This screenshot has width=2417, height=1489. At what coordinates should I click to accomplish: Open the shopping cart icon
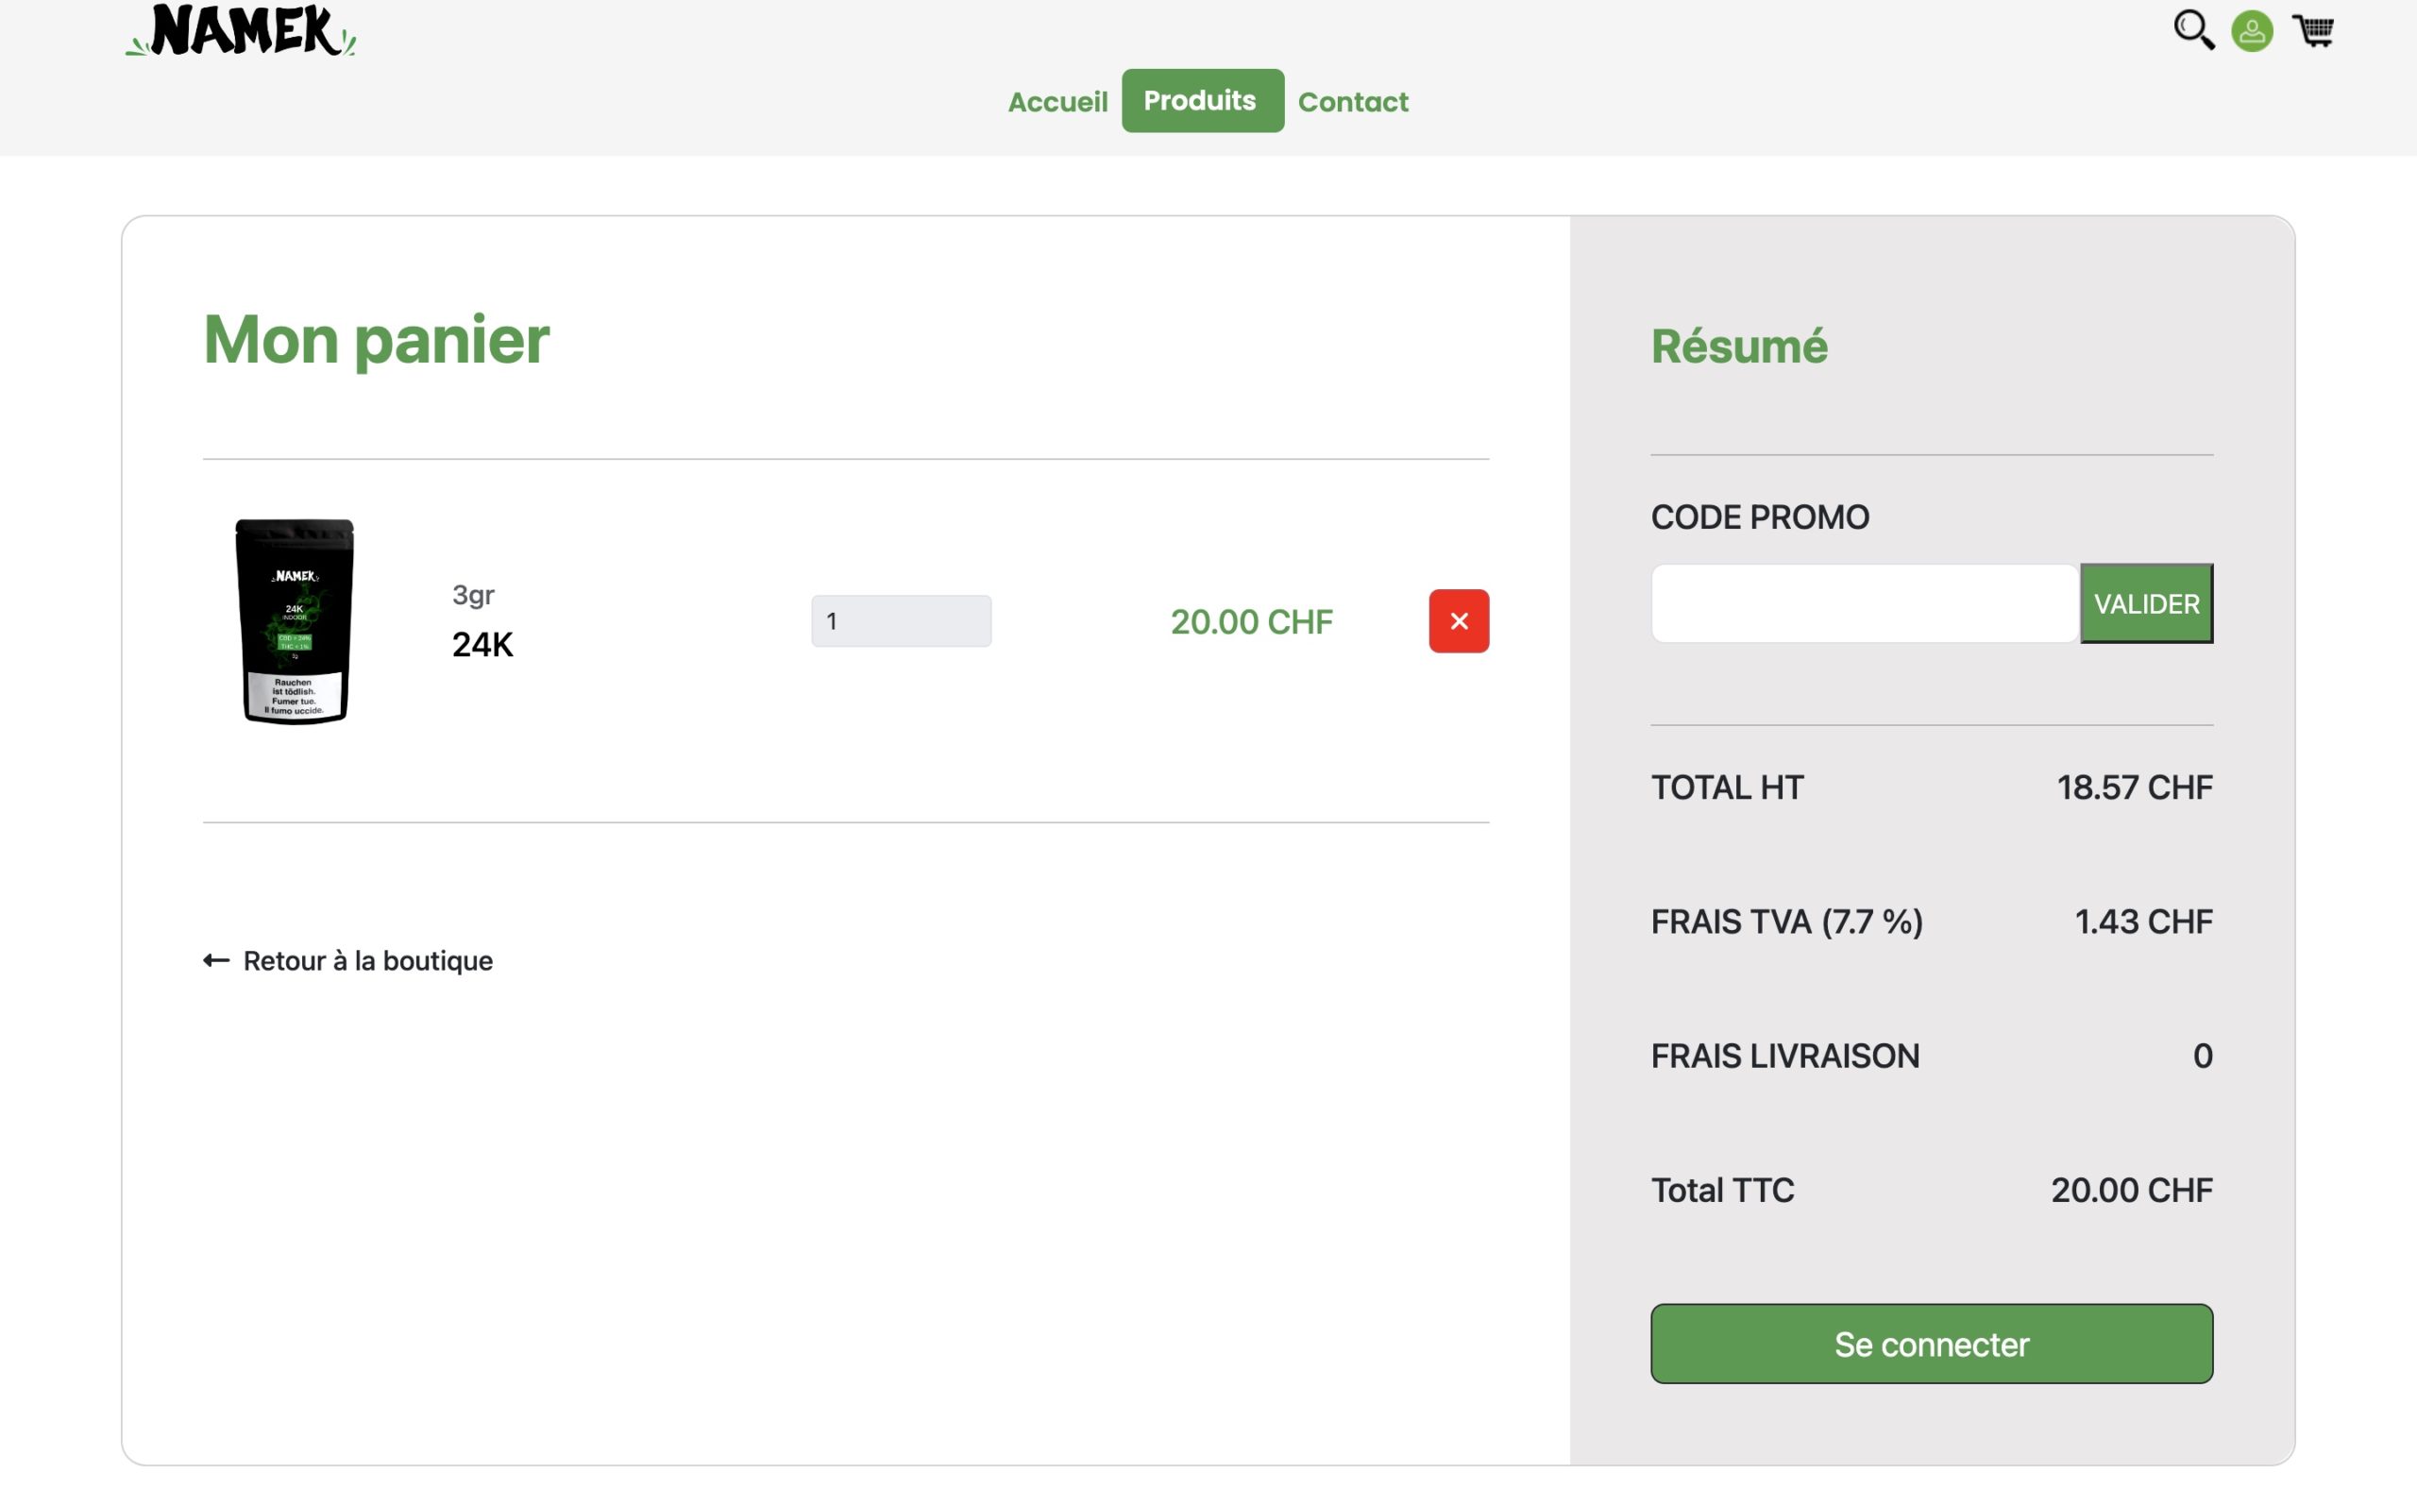coord(2312,30)
